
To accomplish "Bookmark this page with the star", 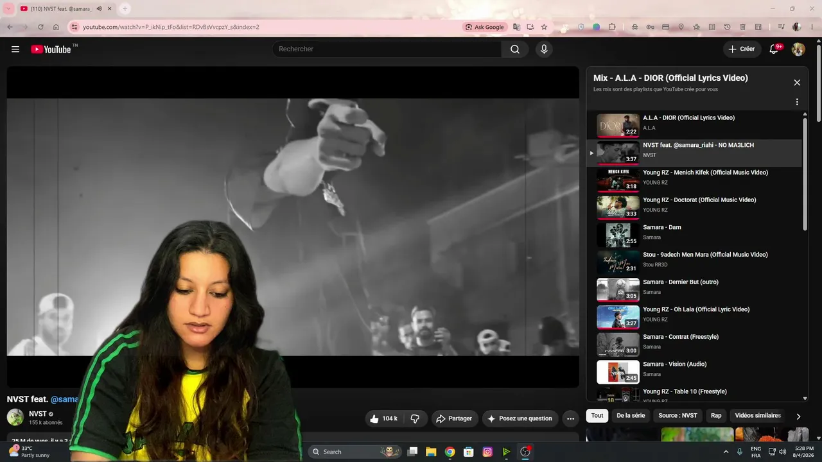I will pyautogui.click(x=544, y=27).
